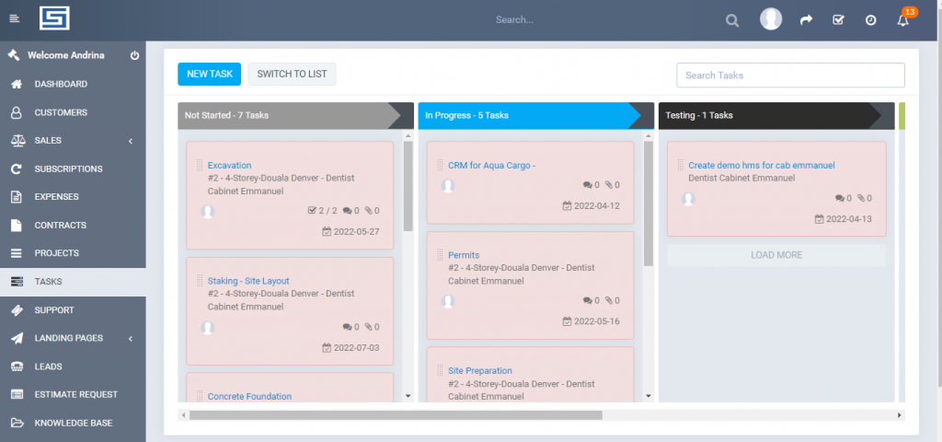Viewport: 942px width, 442px height.
Task: Open the user profile avatar in header
Action: tap(771, 19)
